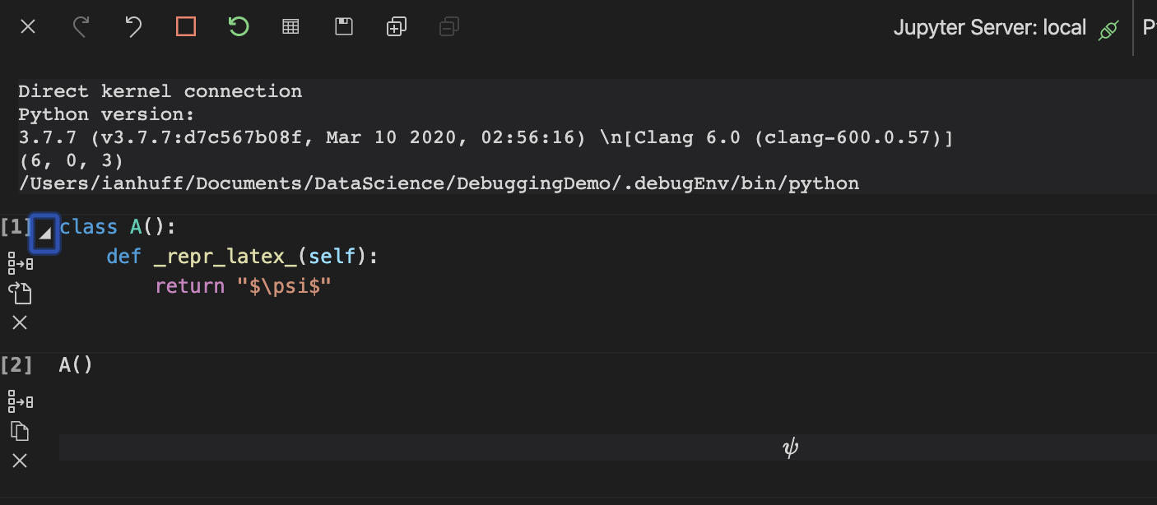Open the variables panel via the table icon
This screenshot has height=505, width=1157.
(x=290, y=26)
